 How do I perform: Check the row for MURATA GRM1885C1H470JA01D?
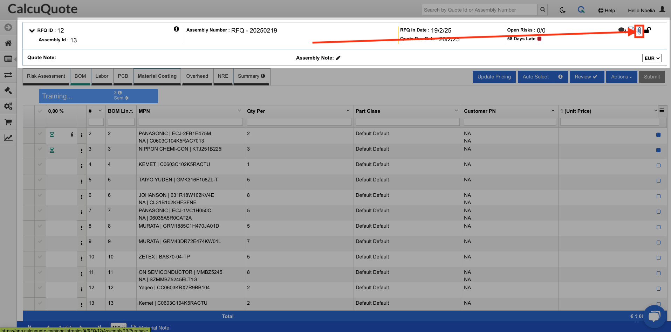(40, 226)
